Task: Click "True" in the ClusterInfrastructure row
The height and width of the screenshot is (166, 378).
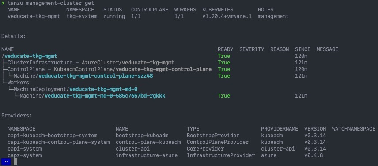Action: (224, 63)
